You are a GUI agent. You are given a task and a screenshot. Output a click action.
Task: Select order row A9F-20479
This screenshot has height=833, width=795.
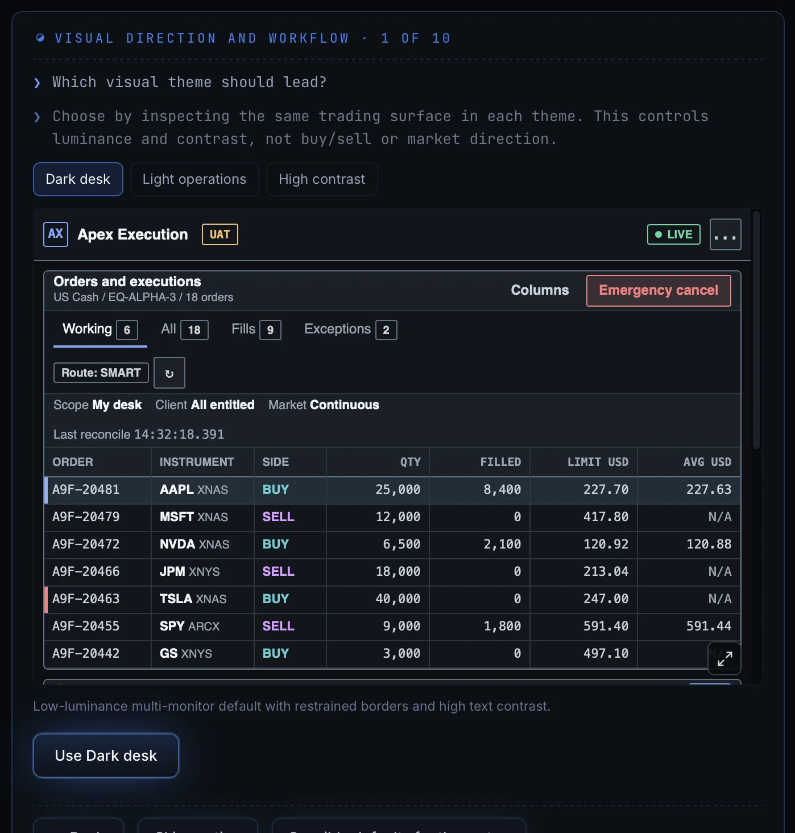click(x=392, y=517)
